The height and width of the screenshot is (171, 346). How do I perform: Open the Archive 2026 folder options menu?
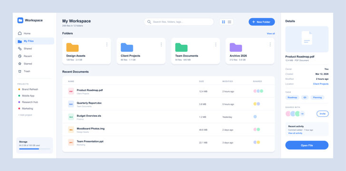coord(270,45)
